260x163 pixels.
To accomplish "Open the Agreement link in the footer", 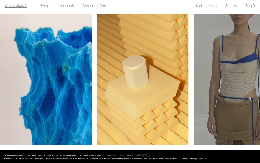I will [x=112, y=155].
